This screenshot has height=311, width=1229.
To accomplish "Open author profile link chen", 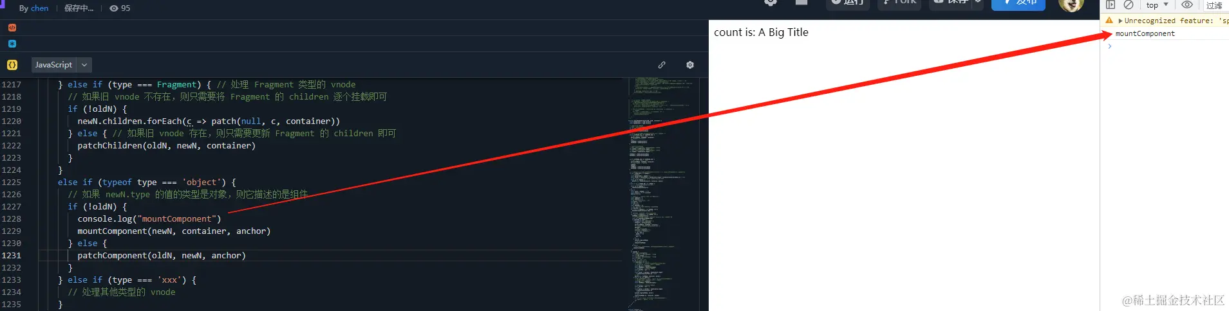I will [x=39, y=8].
